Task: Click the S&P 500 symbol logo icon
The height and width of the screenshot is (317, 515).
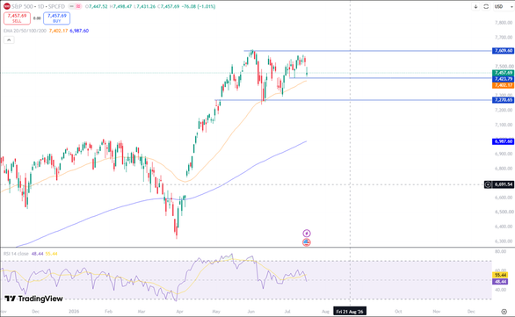Action: click(6, 6)
